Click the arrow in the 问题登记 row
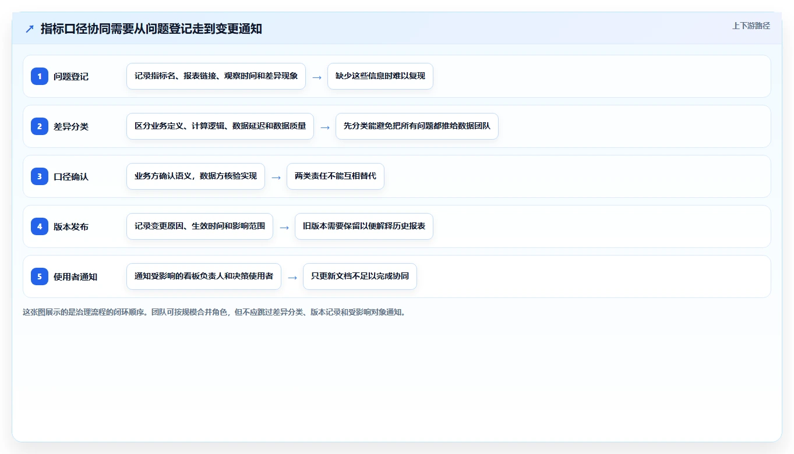794x454 pixels. [x=317, y=77]
